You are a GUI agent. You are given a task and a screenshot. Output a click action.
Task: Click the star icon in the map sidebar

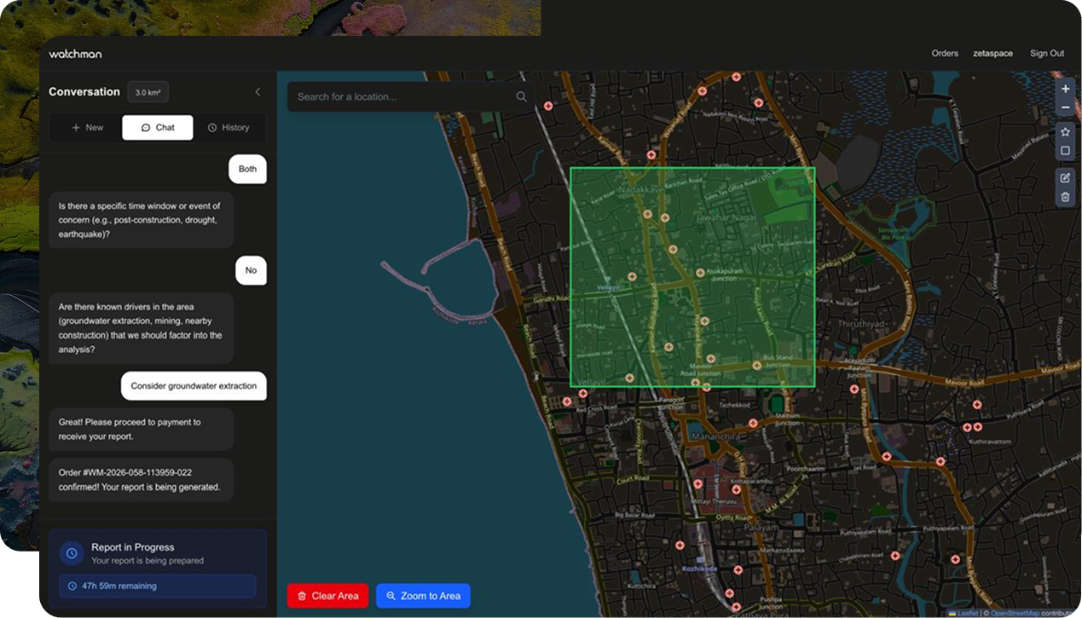(x=1064, y=132)
